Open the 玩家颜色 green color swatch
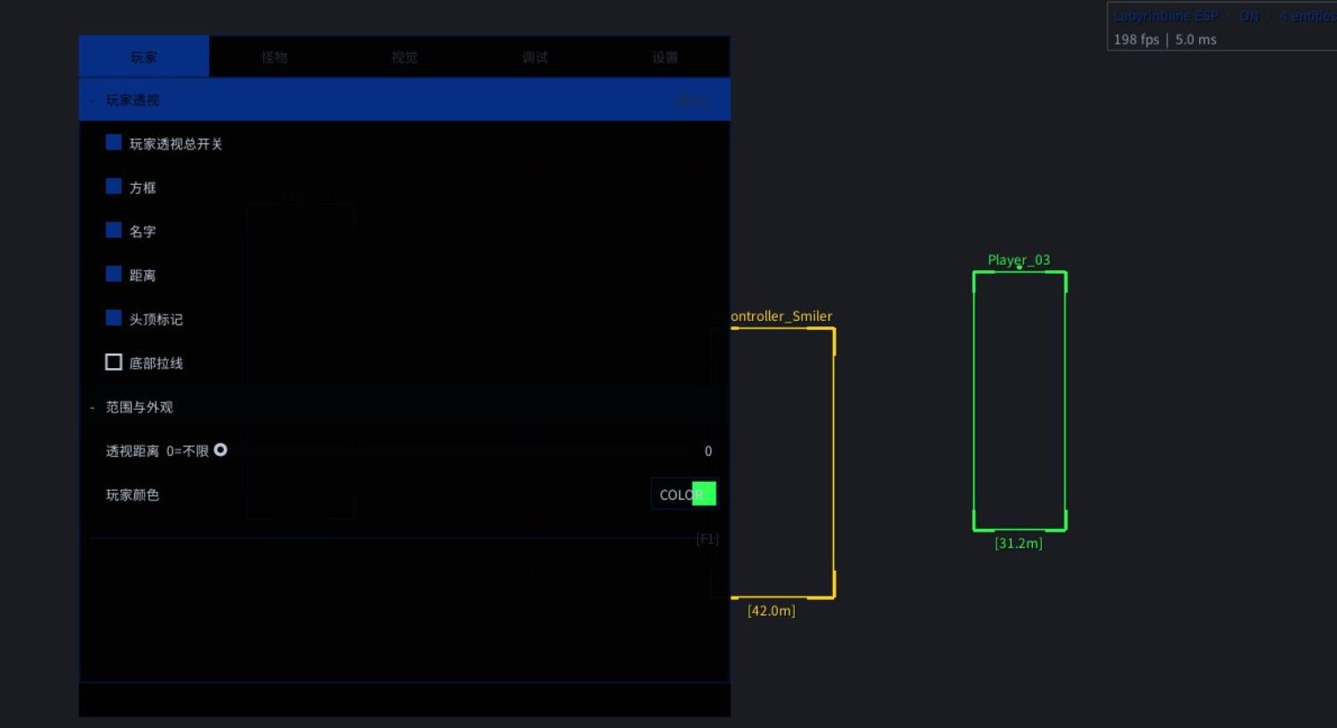The height and width of the screenshot is (728, 1337). (x=704, y=493)
